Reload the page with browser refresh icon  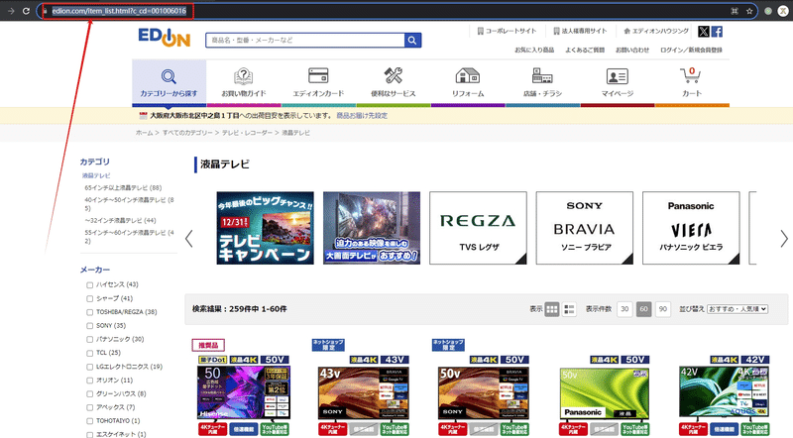point(26,11)
